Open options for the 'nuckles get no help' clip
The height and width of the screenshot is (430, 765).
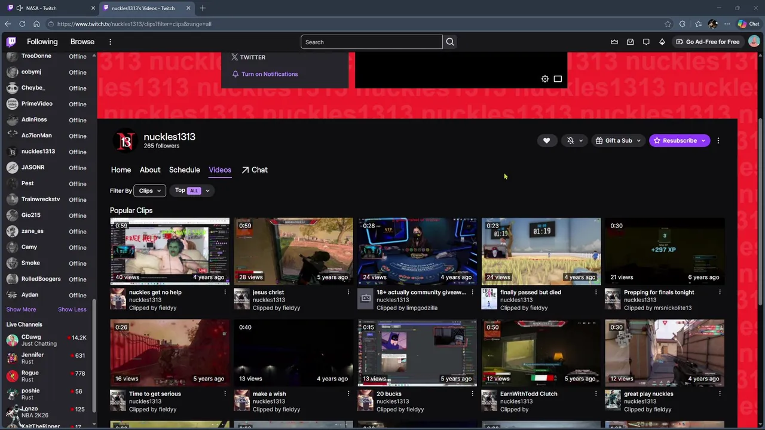coord(225,292)
